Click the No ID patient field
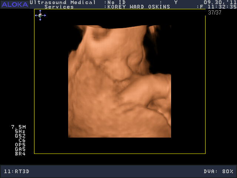This screenshot has height=178, width=237. 116,2
